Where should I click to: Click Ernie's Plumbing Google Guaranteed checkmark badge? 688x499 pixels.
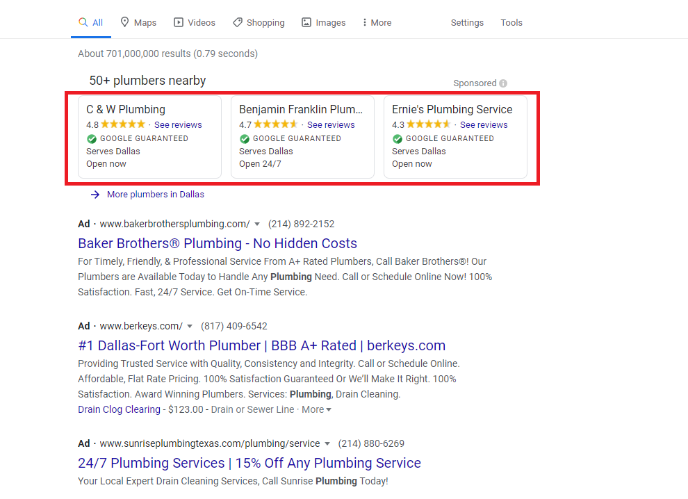(397, 139)
